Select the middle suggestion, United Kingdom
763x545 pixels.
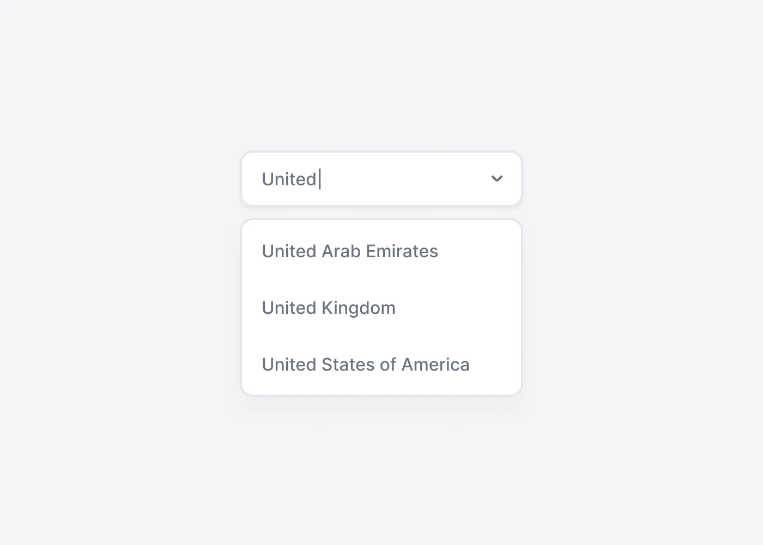(381, 308)
